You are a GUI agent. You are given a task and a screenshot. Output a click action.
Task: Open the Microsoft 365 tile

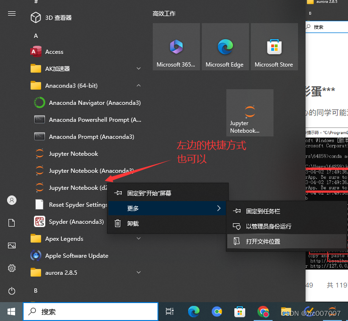click(x=176, y=47)
